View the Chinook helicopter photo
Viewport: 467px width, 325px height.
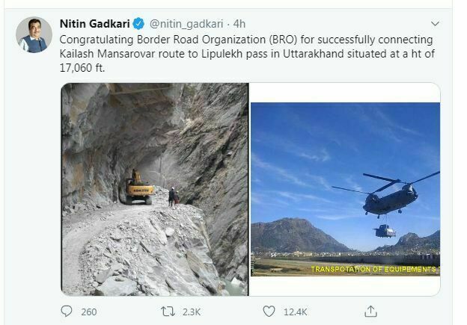pos(345,190)
